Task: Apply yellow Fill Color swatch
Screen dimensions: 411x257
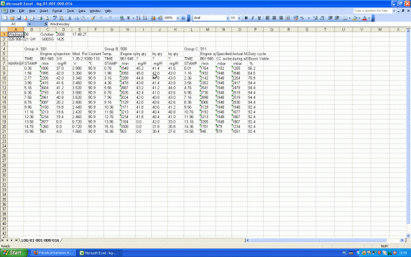Action: click(x=355, y=18)
